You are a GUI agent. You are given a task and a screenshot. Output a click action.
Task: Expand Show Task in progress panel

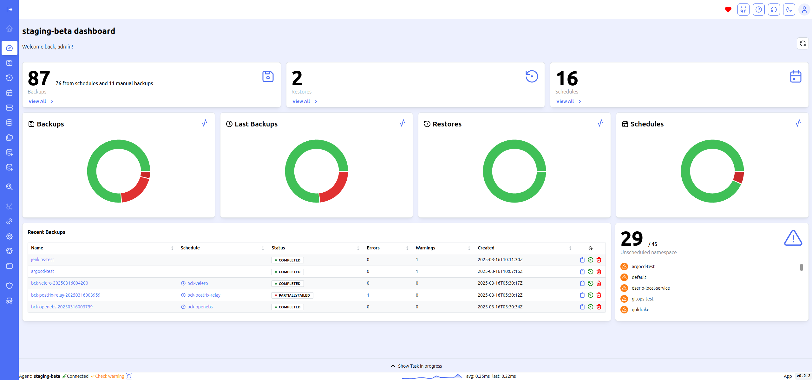[416, 366]
